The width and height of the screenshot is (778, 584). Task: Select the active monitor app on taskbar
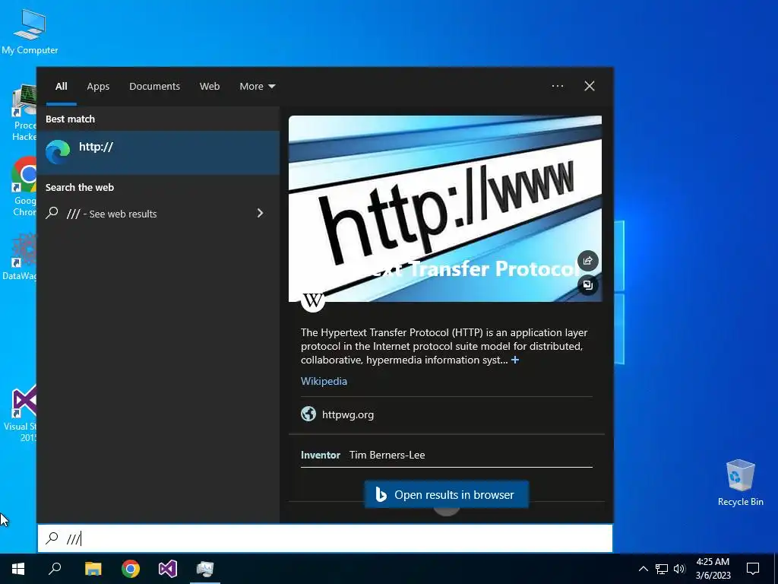(205, 569)
